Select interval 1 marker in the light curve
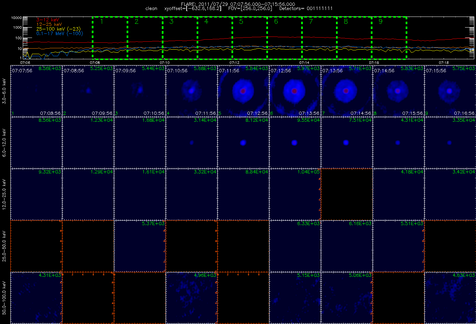476x324 pixels. (101, 21)
